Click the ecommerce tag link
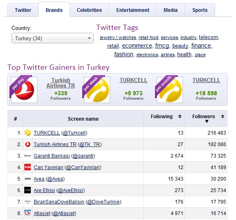Screen dimensions: 236x220 pos(137,46)
